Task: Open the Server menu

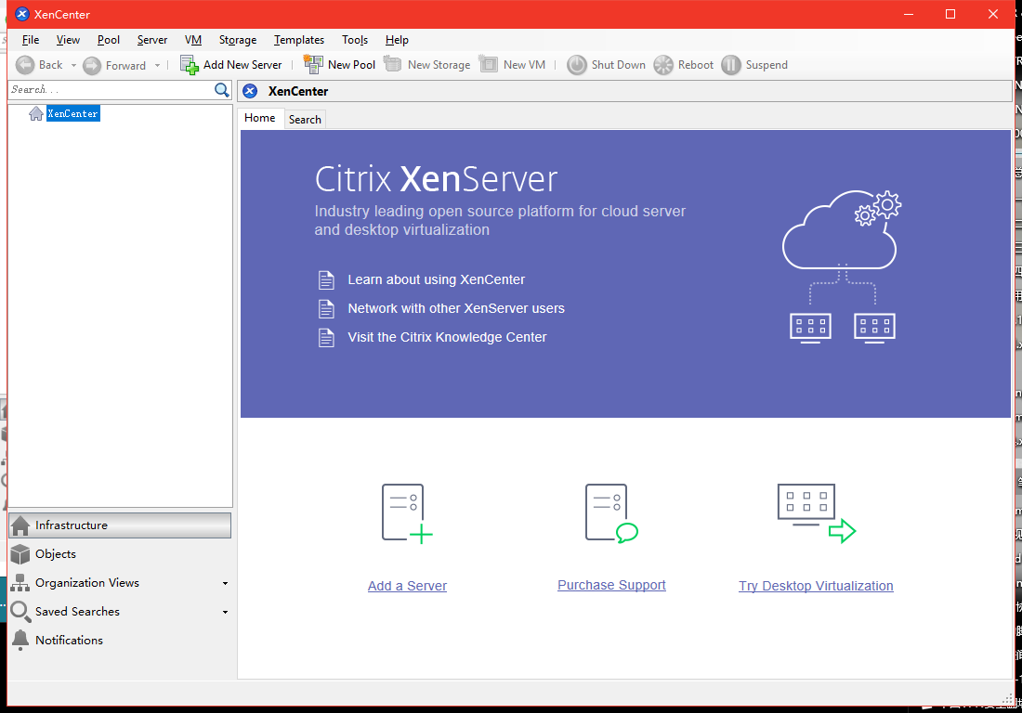Action: [151, 40]
